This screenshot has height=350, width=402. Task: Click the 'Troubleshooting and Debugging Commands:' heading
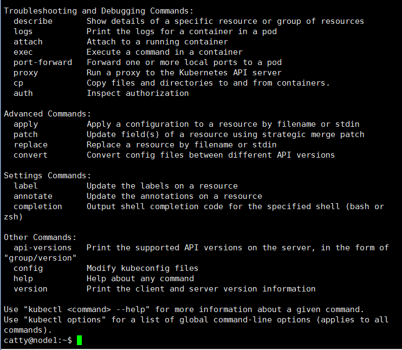(99, 11)
